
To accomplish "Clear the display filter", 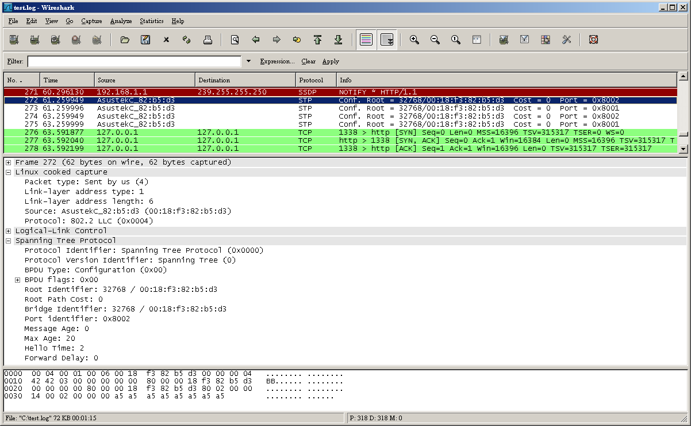I will pyautogui.click(x=309, y=61).
